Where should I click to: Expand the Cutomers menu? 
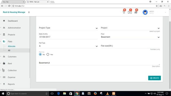pos(12,57)
